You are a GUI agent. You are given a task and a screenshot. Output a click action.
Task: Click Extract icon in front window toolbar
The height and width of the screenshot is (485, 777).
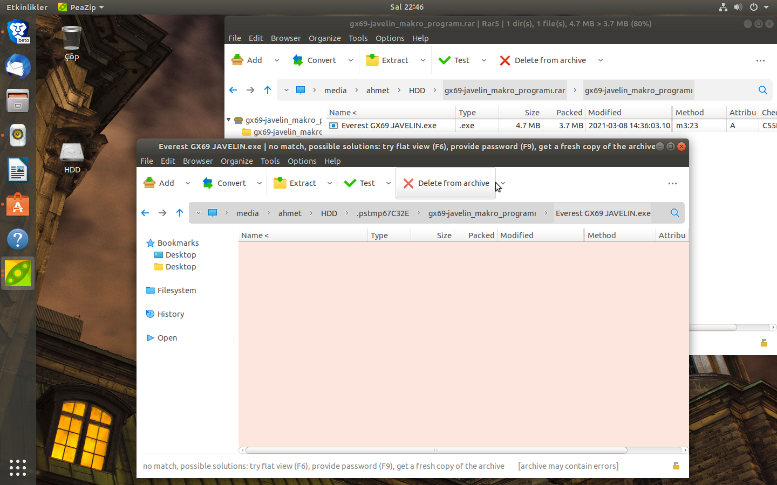click(x=280, y=183)
